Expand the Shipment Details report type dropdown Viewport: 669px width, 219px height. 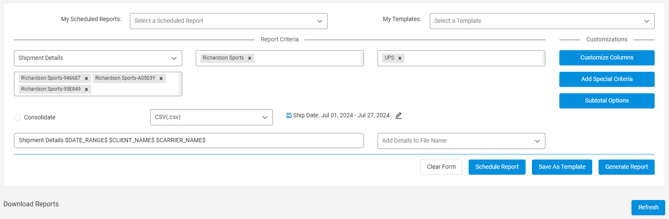pyautogui.click(x=98, y=58)
